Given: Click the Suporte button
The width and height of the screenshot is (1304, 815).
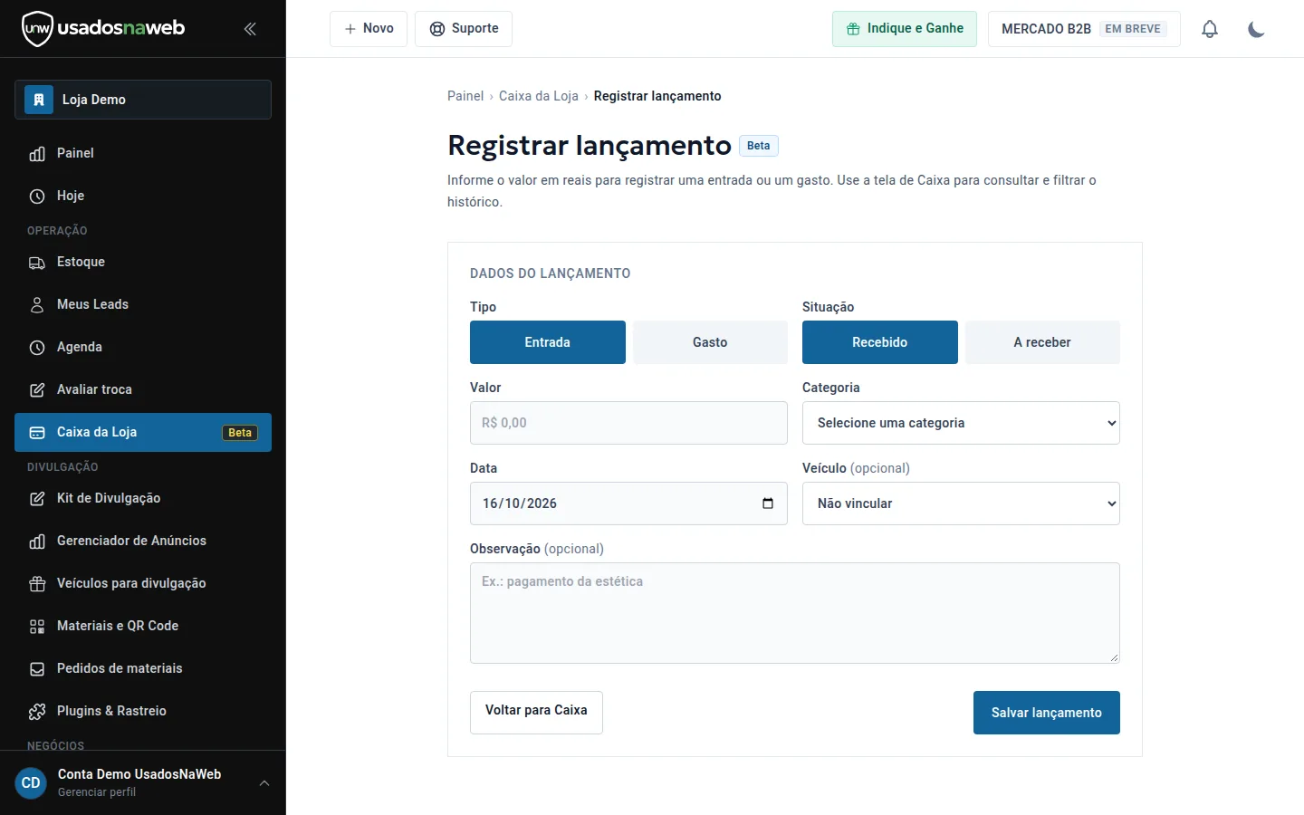Looking at the screenshot, I should pos(464,29).
